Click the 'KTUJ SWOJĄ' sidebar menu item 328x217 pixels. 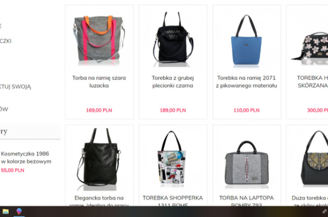(x=15, y=86)
